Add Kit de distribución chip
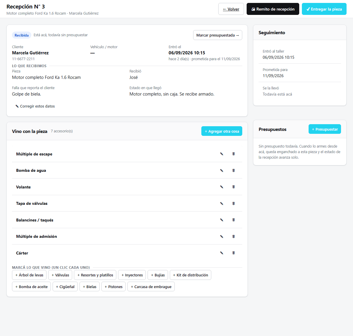This screenshot has width=353, height=336. click(191, 275)
